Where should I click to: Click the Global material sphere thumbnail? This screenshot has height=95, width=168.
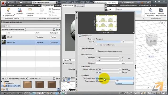4,37
